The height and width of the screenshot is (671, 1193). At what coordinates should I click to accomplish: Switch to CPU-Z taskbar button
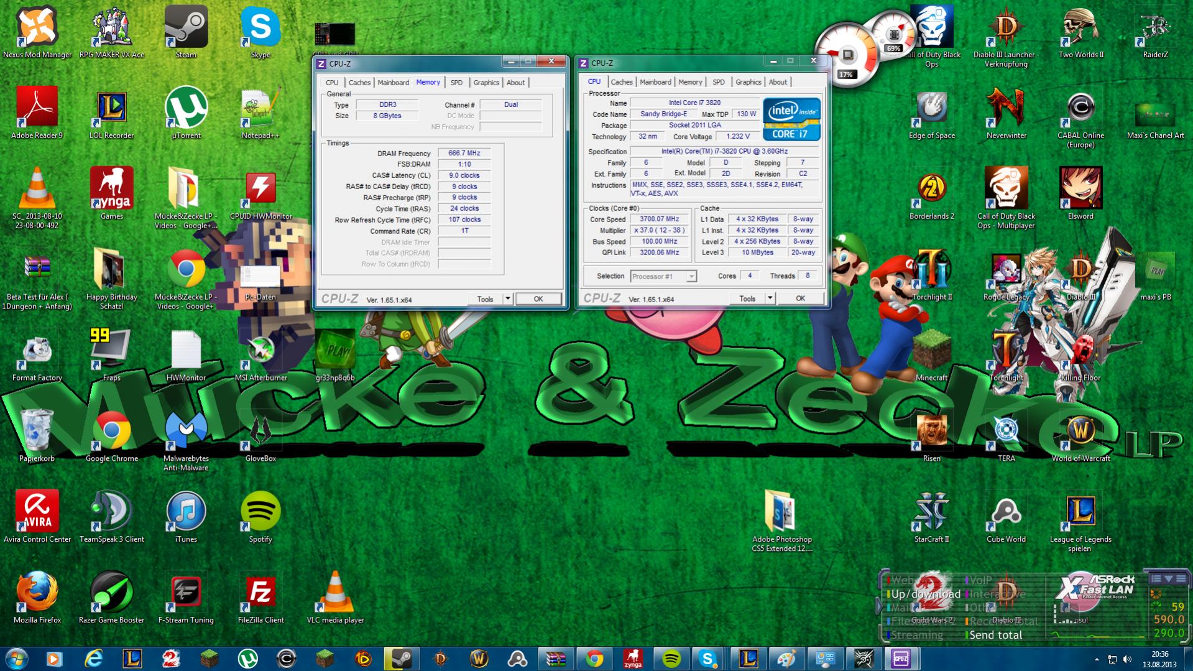(x=901, y=659)
